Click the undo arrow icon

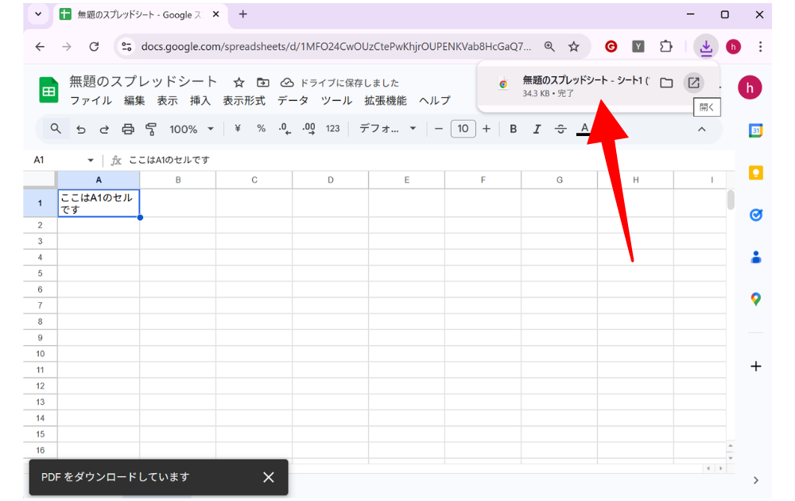click(80, 129)
